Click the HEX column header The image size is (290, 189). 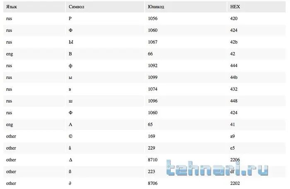(x=235, y=7)
